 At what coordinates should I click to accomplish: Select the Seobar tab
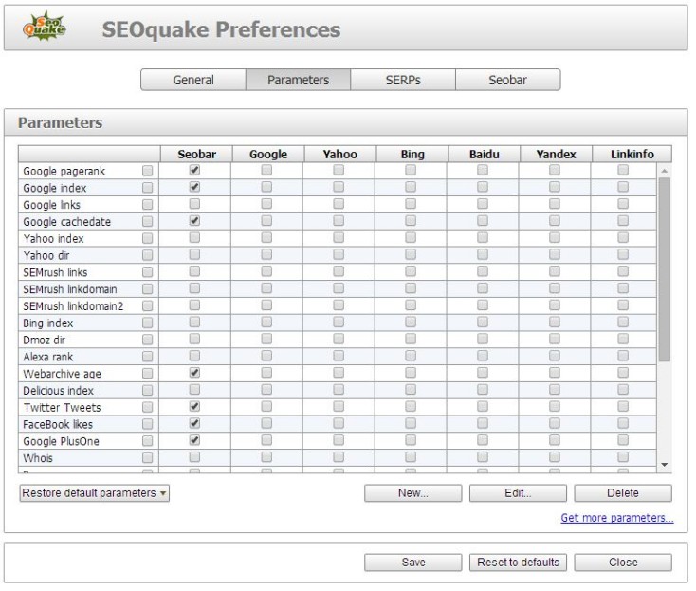[x=508, y=80]
